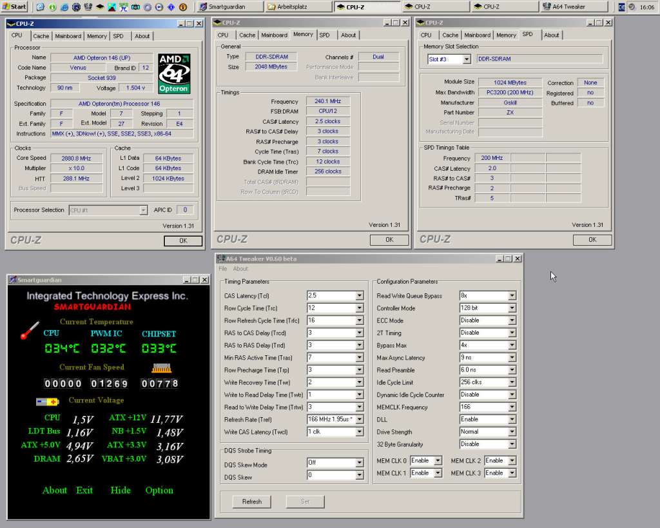Launch Internet Explorer from the quick launch bar
The image size is (660, 528).
tap(64, 6)
